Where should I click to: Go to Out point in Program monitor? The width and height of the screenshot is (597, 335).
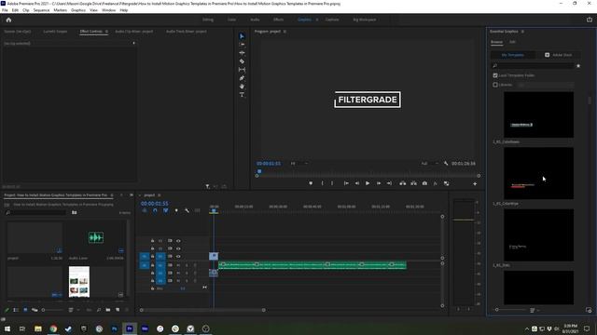pyautogui.click(x=389, y=183)
